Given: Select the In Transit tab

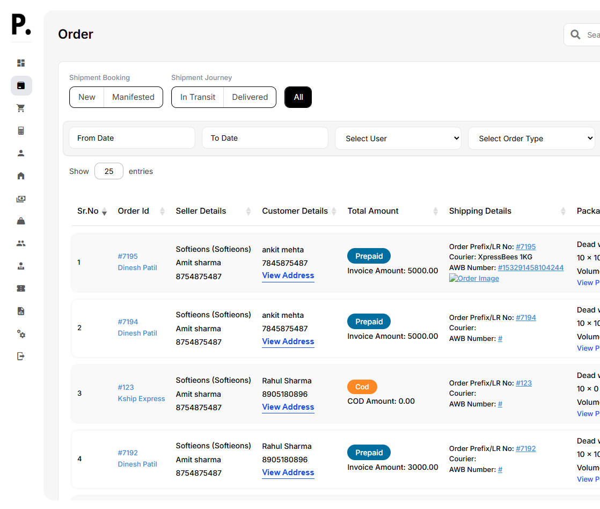Looking at the screenshot, I should point(197,97).
